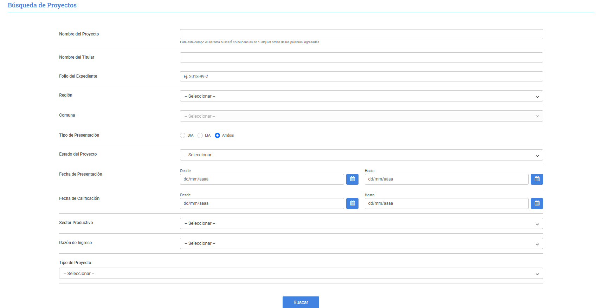Open calendar for Fecha de Calificación Hasta
This screenshot has width=600, height=308.
pos(536,203)
